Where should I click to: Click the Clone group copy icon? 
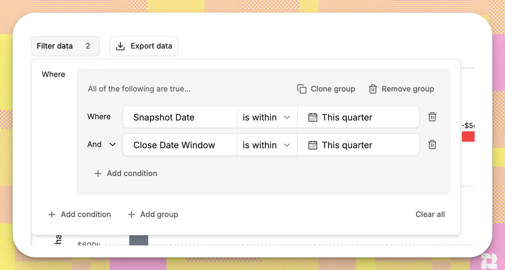tap(301, 89)
